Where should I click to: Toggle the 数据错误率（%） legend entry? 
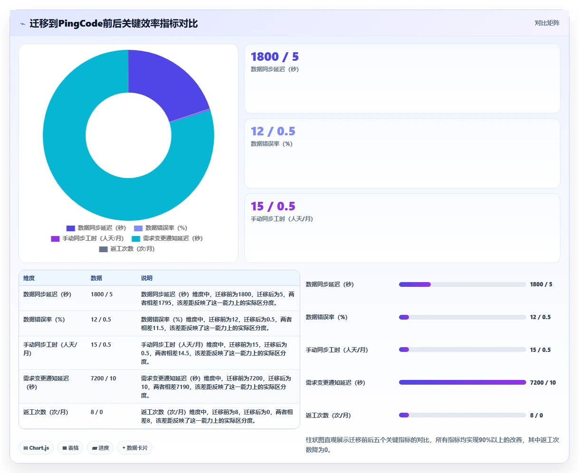click(161, 228)
